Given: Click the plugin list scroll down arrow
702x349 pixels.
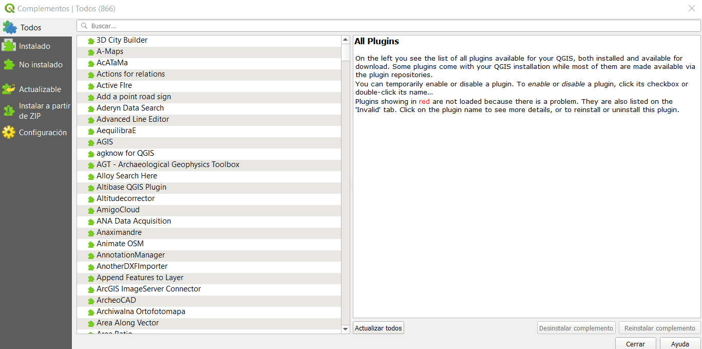Looking at the screenshot, I should (x=345, y=329).
